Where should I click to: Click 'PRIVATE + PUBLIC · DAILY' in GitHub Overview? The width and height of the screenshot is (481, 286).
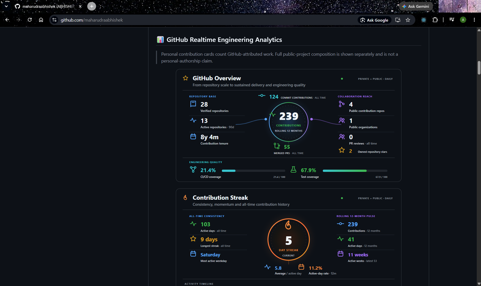point(375,79)
